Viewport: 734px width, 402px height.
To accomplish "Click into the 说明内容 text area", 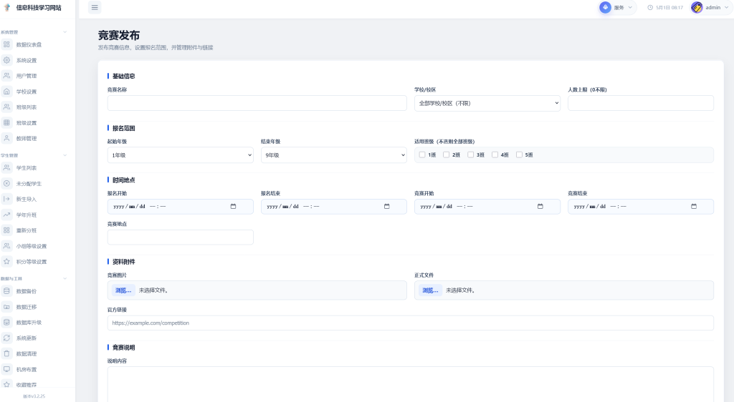I will coord(411,384).
